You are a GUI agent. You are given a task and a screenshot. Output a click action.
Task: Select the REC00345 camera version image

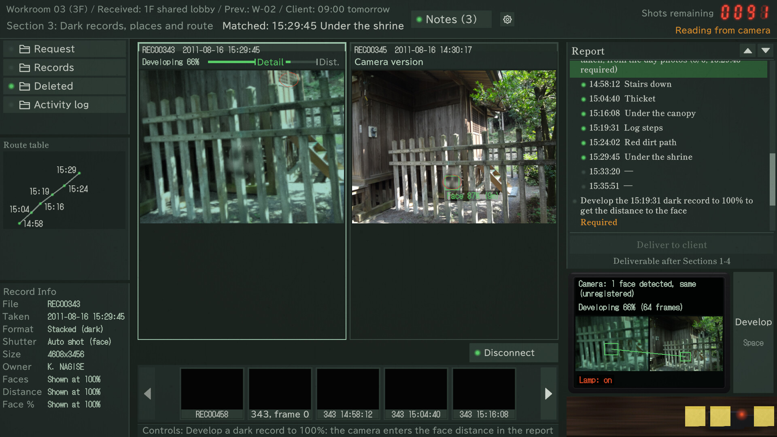coord(454,147)
